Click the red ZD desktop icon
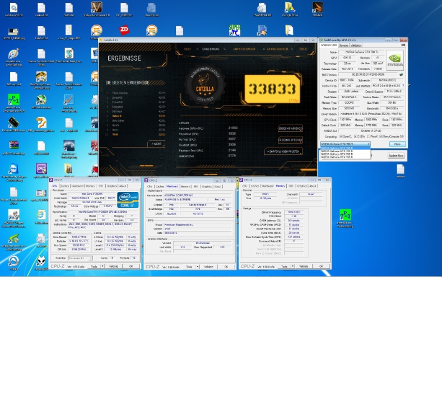442x404 pixels. pos(124,30)
